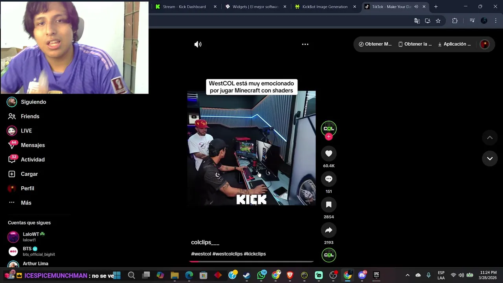Open Microsoft Edge from taskbar
This screenshot has width=503, height=283.
189,276
